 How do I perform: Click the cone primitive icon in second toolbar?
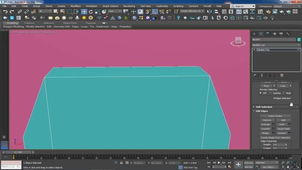point(77,18)
